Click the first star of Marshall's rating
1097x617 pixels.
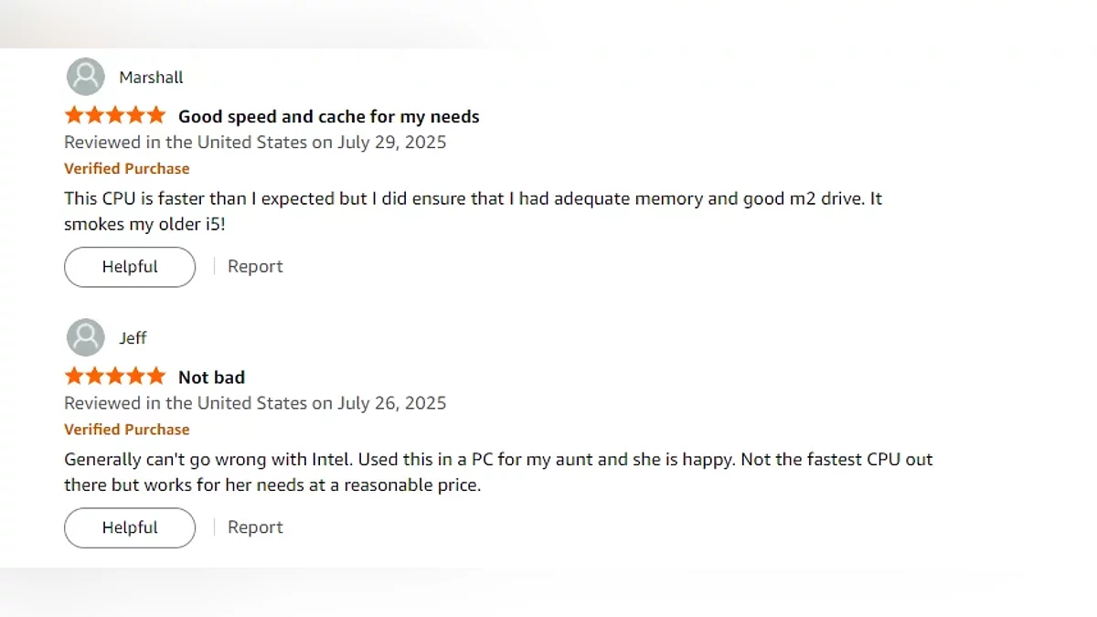pyautogui.click(x=74, y=116)
